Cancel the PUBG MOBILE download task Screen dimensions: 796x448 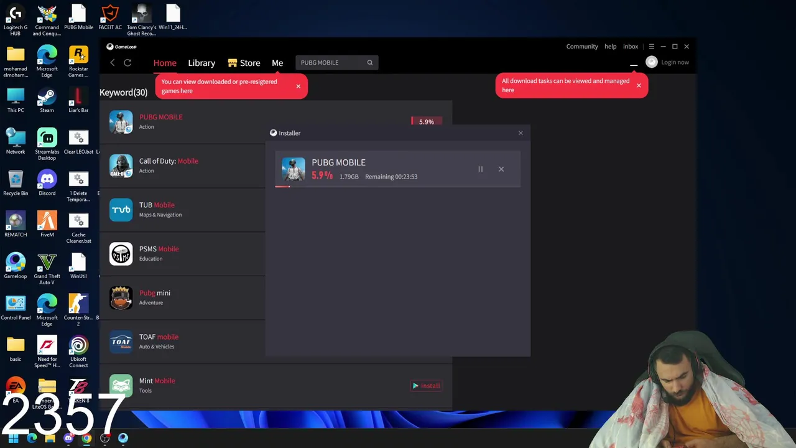501,169
